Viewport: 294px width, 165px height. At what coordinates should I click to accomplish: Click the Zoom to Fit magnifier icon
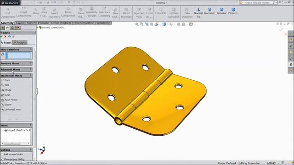point(137,24)
